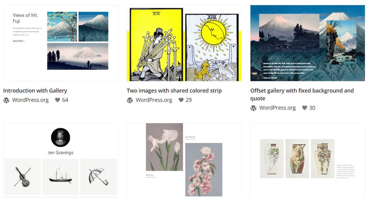The width and height of the screenshot is (377, 198).
Task: Click the Jen Gravings circular avatar
Action: pyautogui.click(x=61, y=137)
